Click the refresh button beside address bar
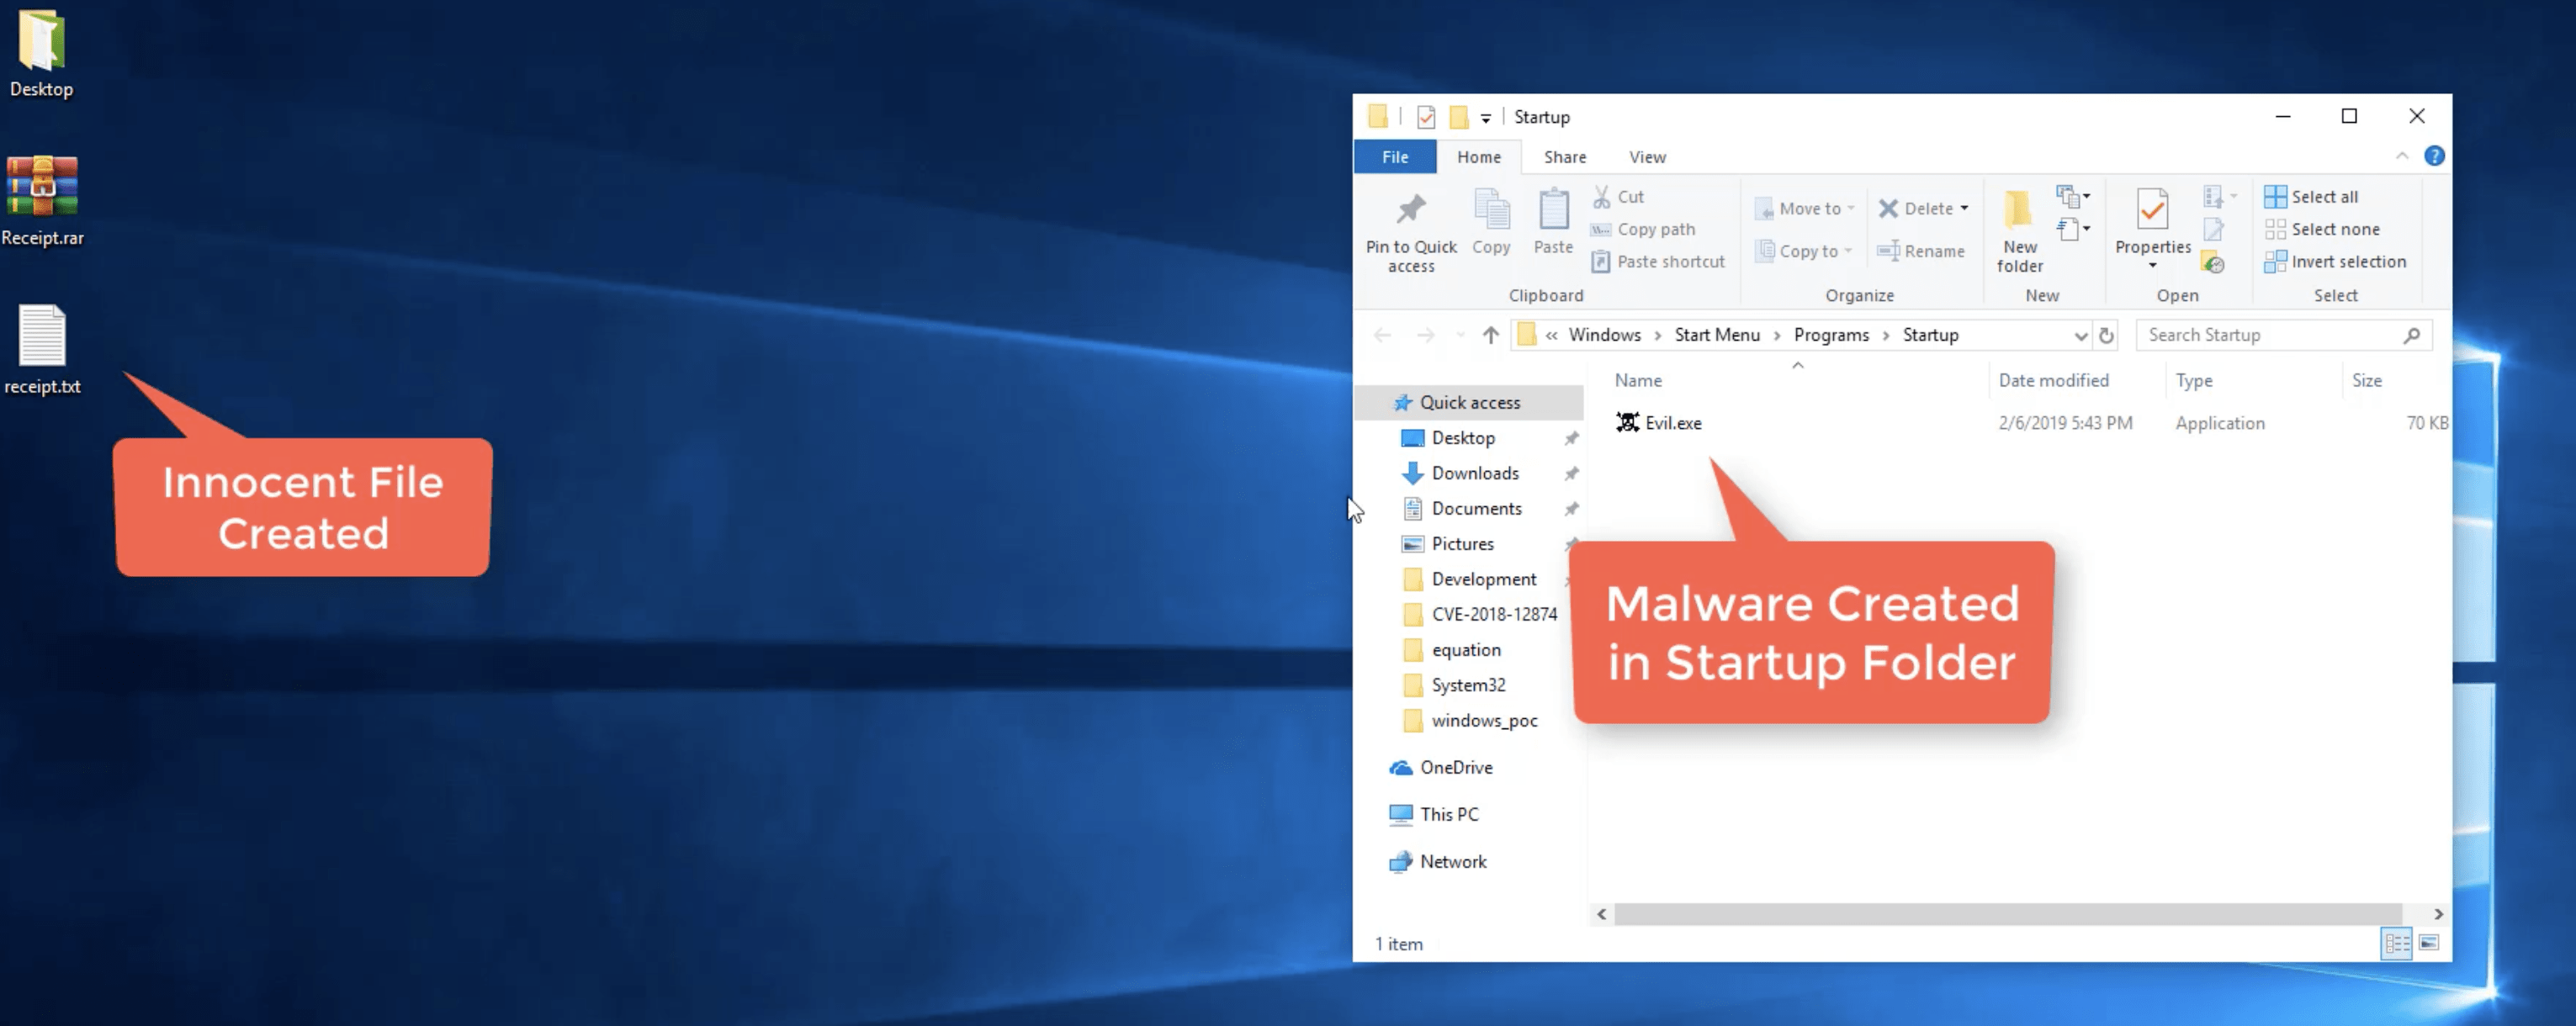 pyautogui.click(x=2106, y=335)
